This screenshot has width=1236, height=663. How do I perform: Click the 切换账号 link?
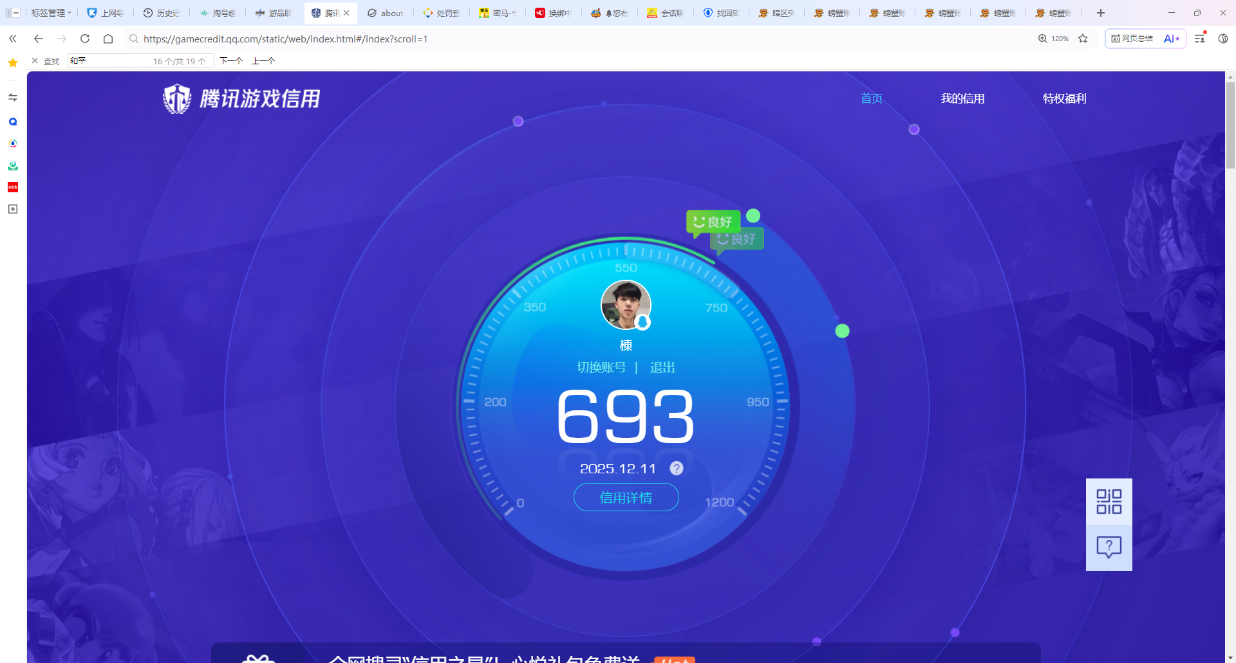pos(601,367)
